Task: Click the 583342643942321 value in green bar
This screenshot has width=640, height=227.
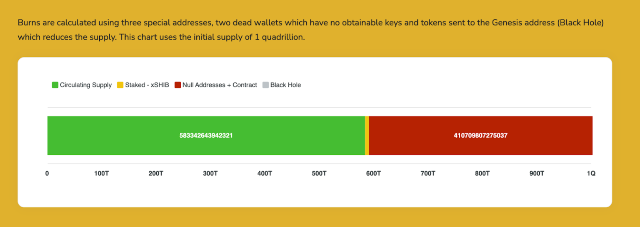Action: coord(206,136)
